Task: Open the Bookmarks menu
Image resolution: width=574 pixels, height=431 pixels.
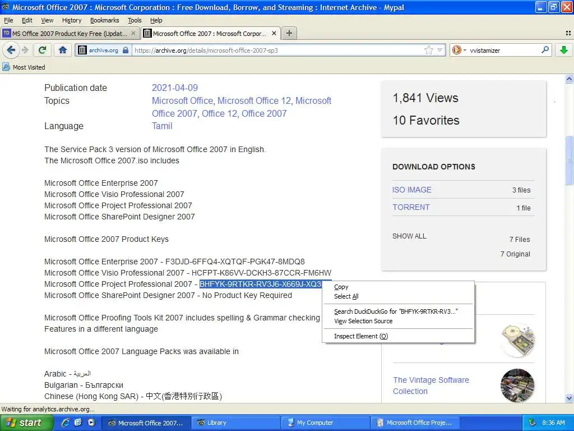Action: tap(104, 20)
